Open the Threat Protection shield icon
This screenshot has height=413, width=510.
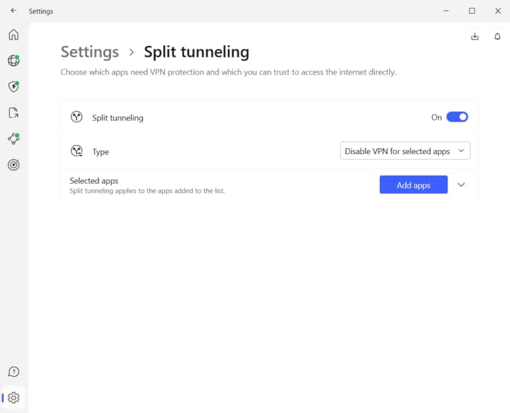(14, 87)
